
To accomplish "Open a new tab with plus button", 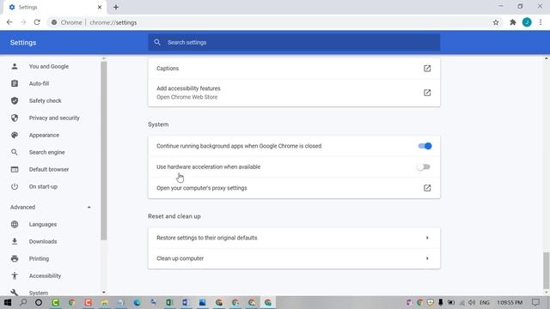I will tap(116, 7).
